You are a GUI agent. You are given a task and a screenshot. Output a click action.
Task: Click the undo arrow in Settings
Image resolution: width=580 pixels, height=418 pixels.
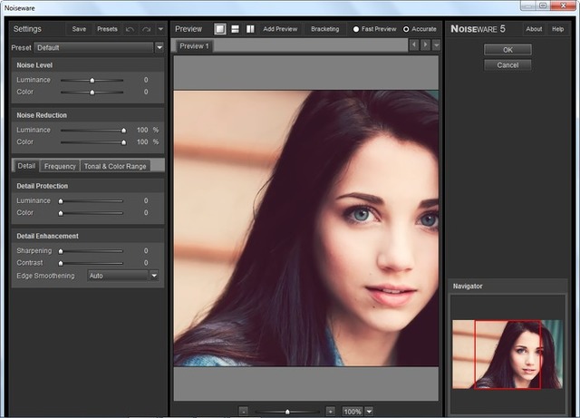[x=131, y=29]
